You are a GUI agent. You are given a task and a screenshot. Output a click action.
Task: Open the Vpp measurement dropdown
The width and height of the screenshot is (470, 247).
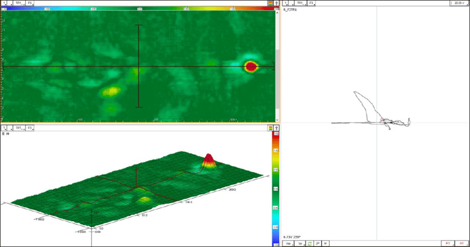tap(288, 243)
